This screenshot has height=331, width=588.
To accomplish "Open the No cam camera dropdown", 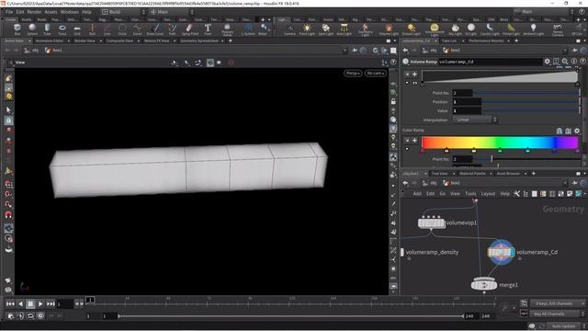I will click(376, 74).
